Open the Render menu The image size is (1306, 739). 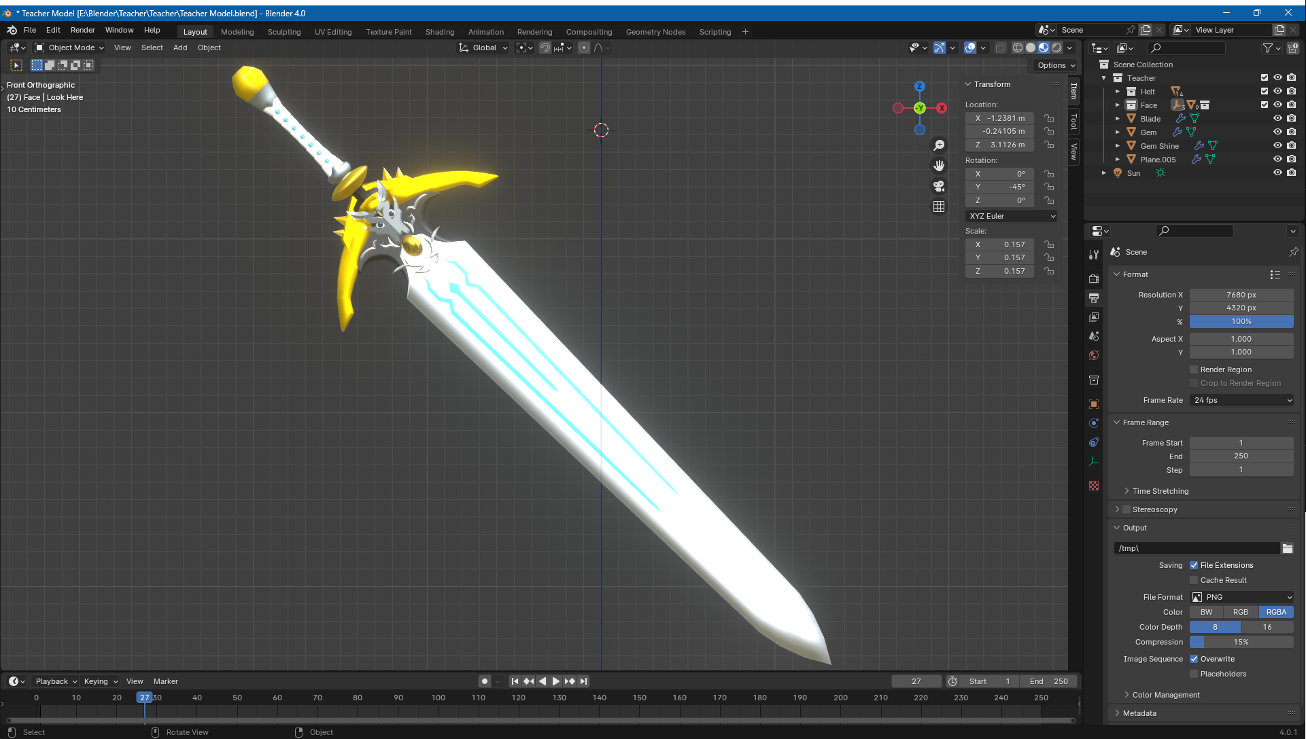82,30
